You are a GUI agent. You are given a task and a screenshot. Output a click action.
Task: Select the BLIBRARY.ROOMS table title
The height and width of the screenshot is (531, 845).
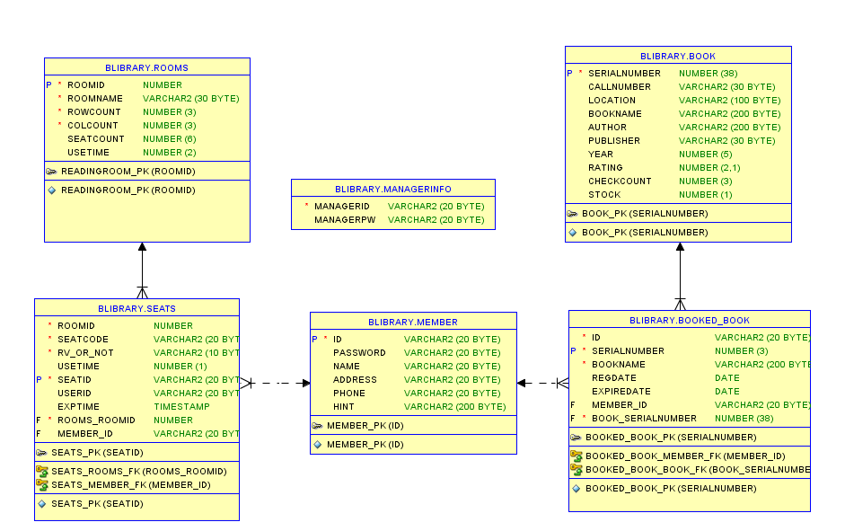pyautogui.click(x=146, y=68)
